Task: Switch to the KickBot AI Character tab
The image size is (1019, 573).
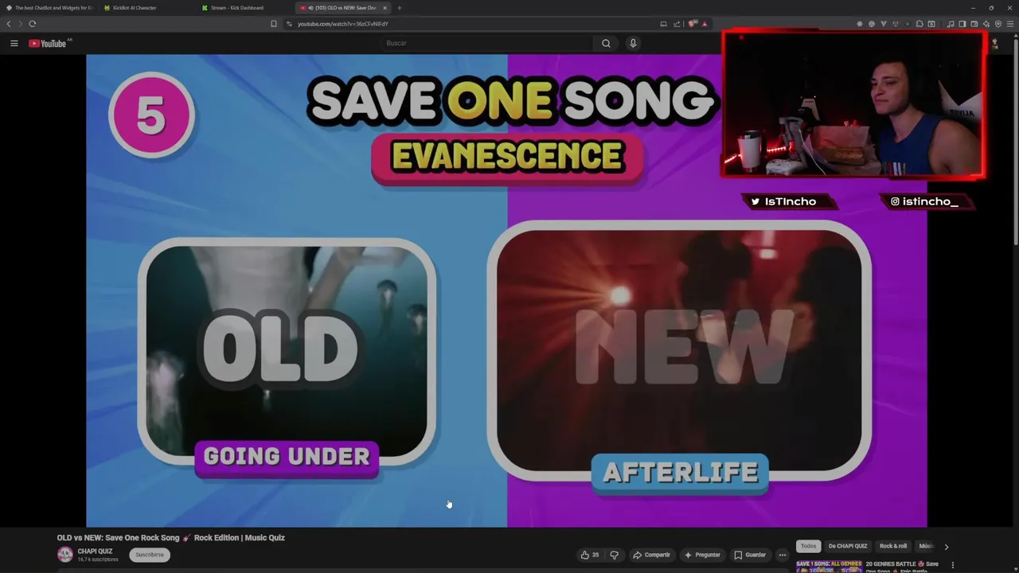Action: [x=147, y=8]
